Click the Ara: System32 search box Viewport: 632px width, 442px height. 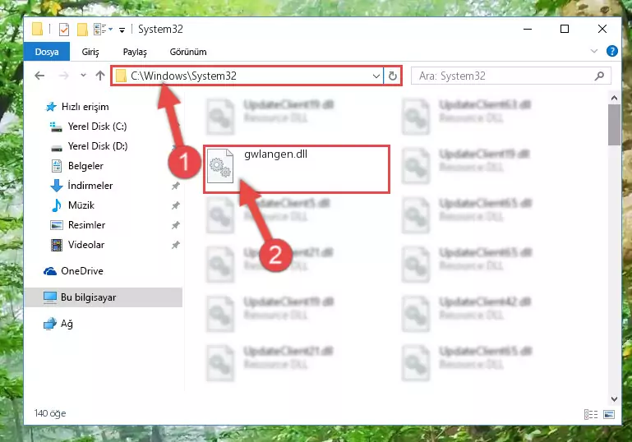(510, 76)
